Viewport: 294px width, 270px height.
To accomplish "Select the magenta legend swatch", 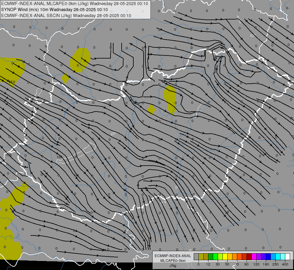I will coord(254,256).
